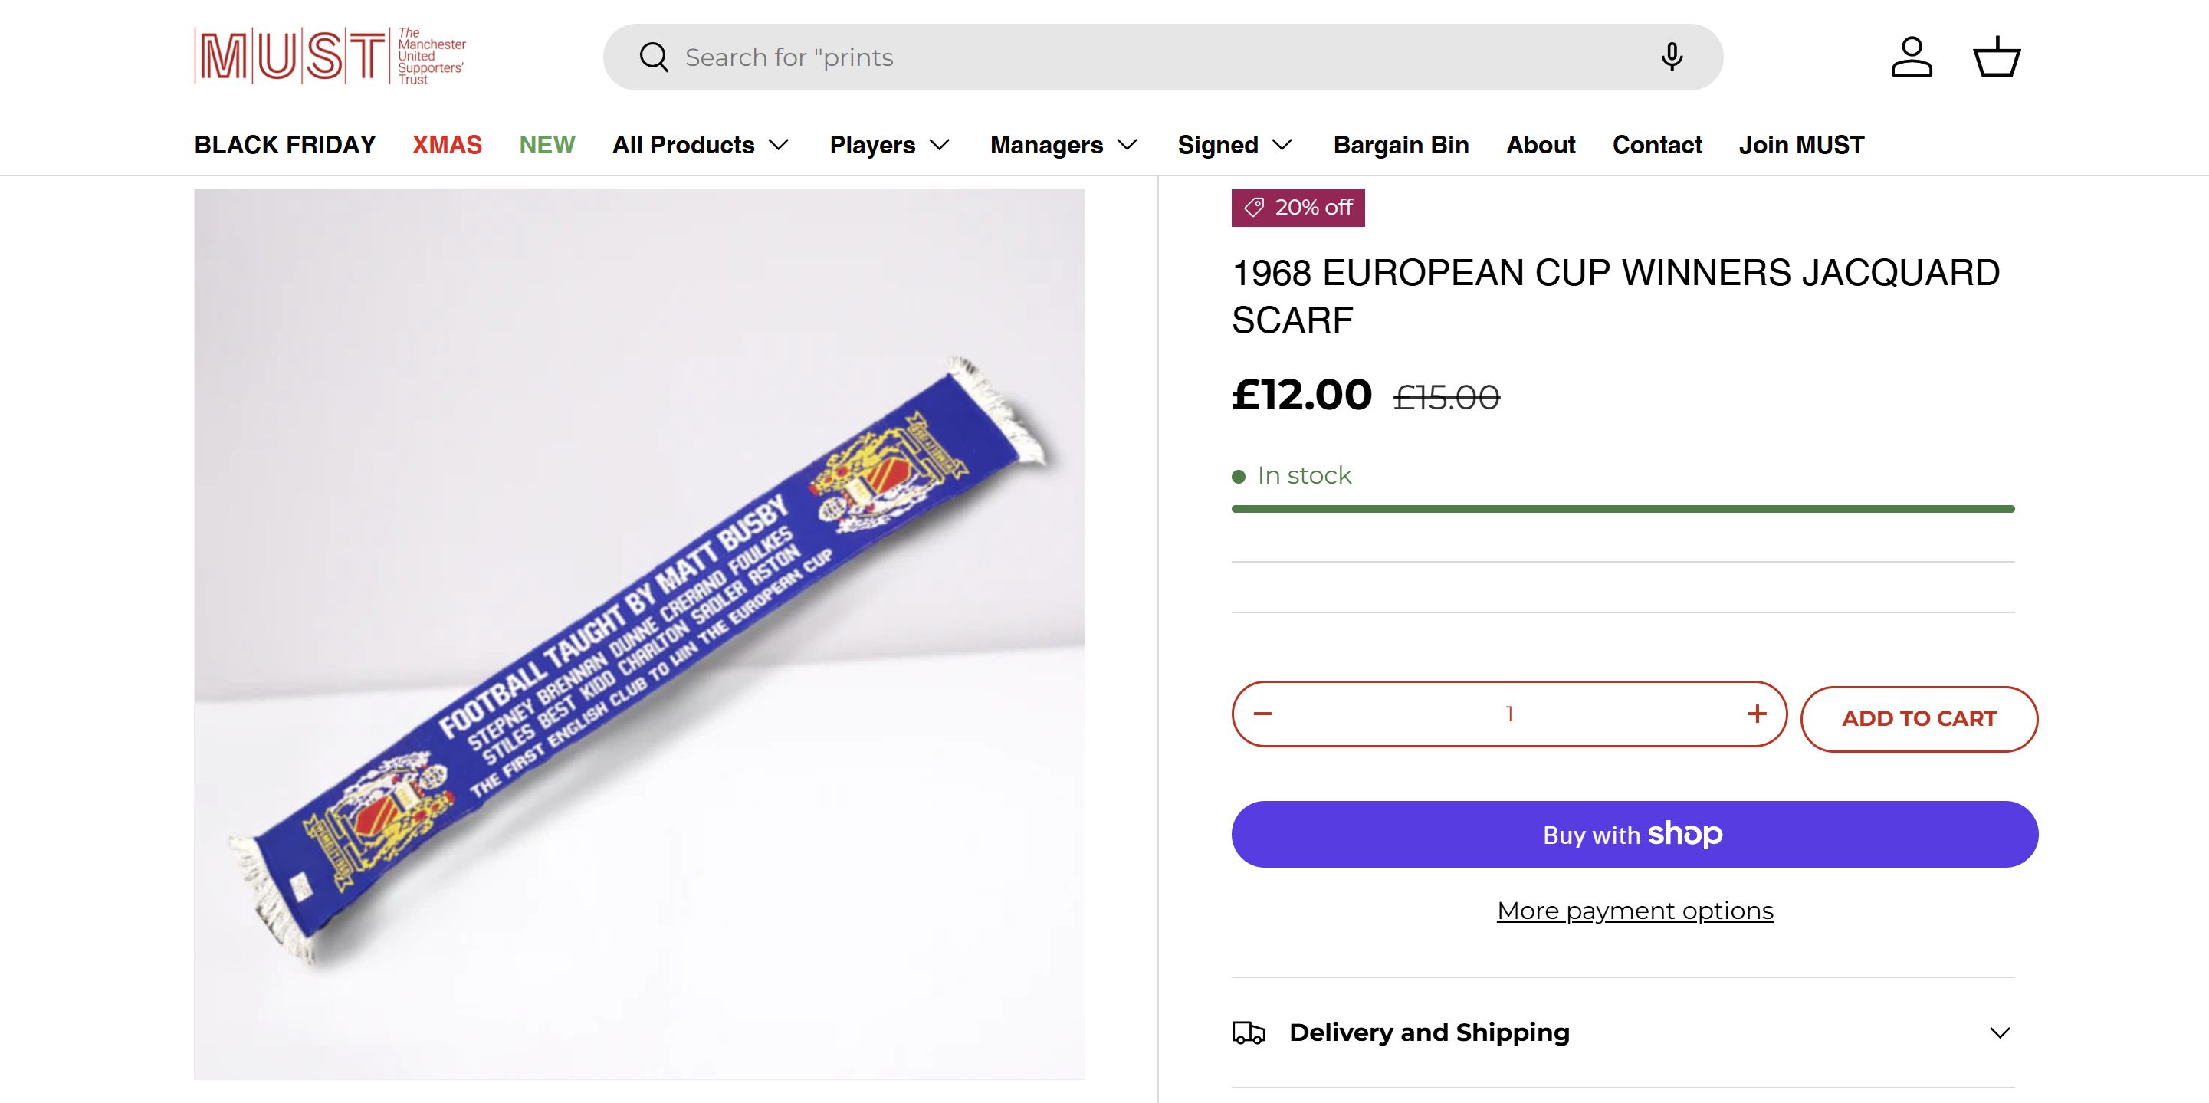This screenshot has height=1103, width=2209.
Task: Expand the Managers dropdown menu
Action: (x=1063, y=145)
